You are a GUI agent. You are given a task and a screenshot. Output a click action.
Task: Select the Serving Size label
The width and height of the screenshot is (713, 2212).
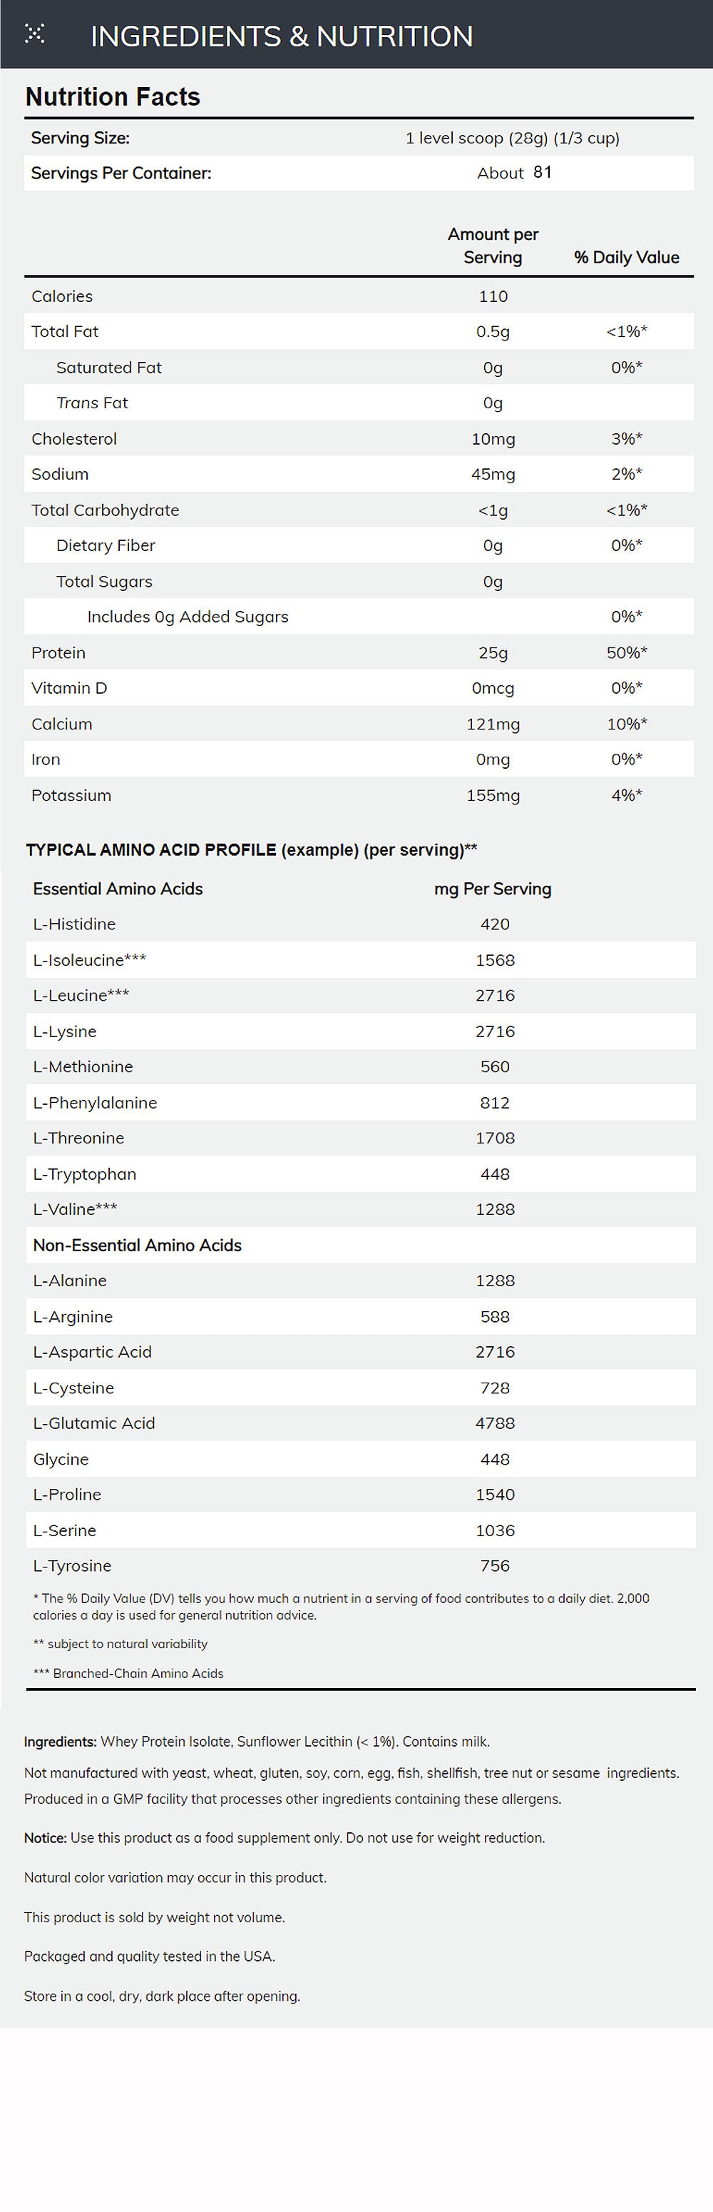tap(80, 138)
